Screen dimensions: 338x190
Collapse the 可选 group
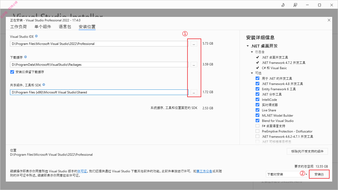[x=252, y=73]
